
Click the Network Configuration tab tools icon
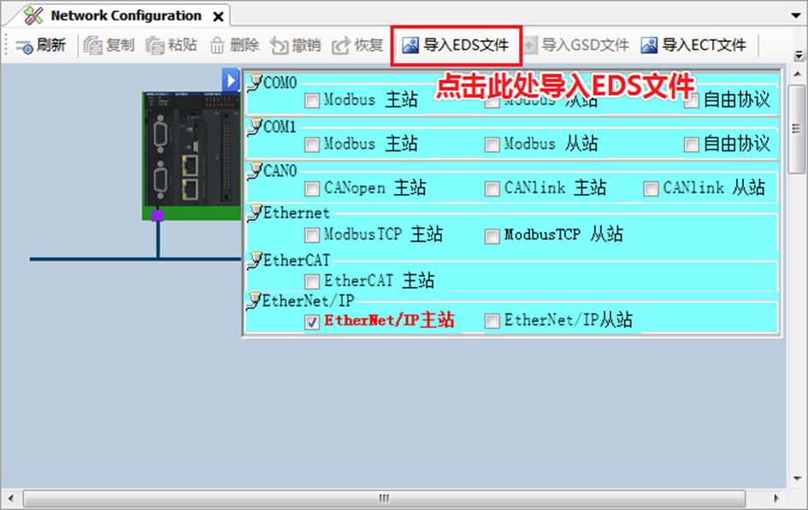click(33, 15)
